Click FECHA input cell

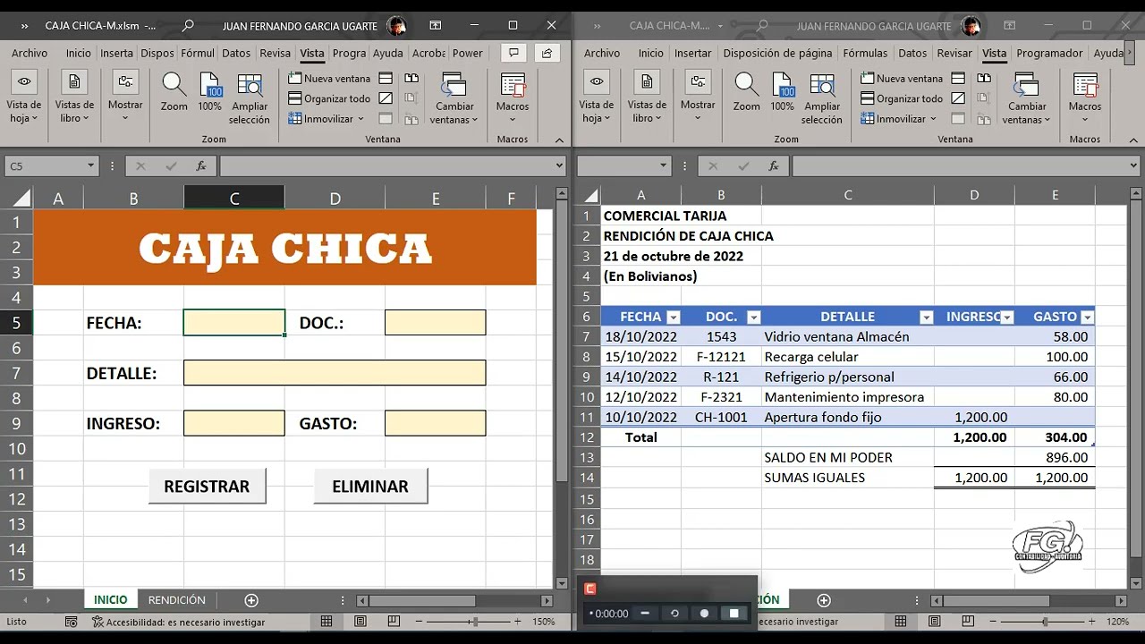(x=234, y=323)
